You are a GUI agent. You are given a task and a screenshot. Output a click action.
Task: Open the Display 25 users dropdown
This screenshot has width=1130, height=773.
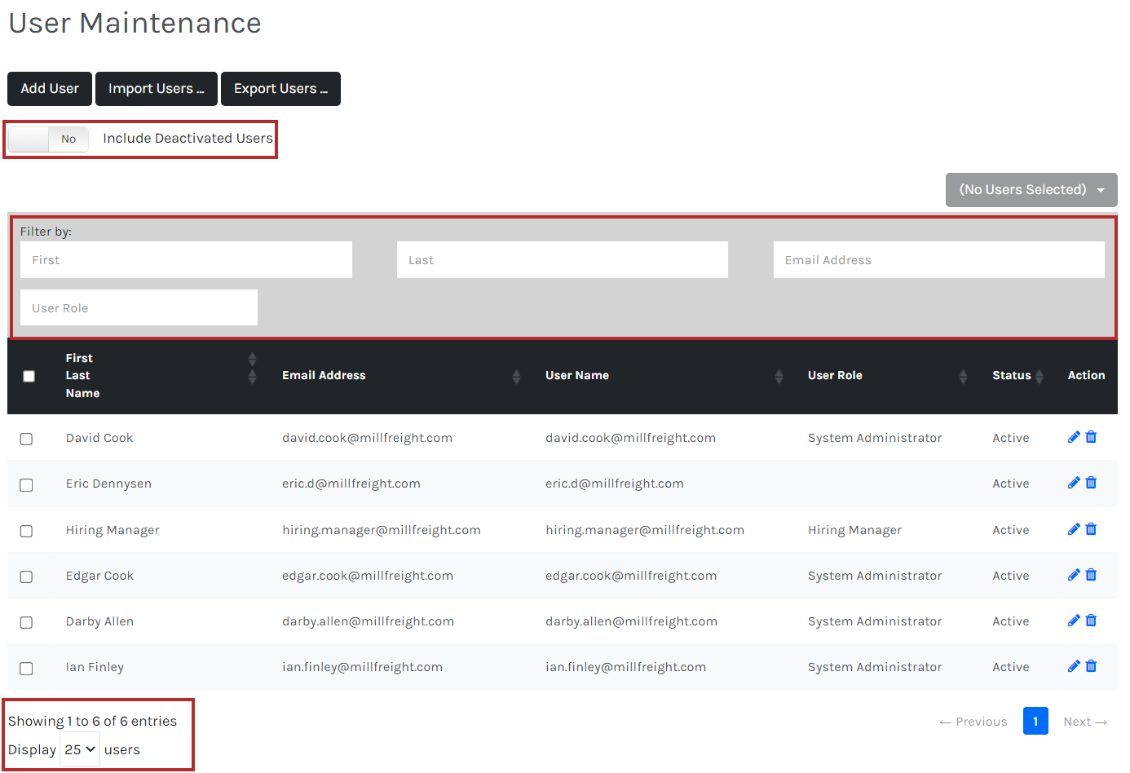click(x=80, y=749)
